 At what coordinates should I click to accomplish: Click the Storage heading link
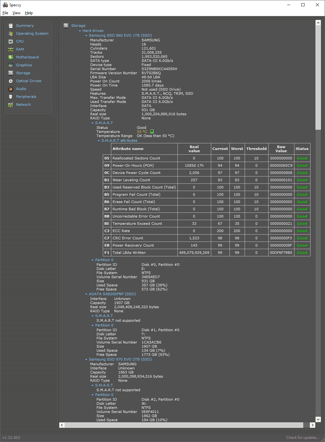(78, 26)
